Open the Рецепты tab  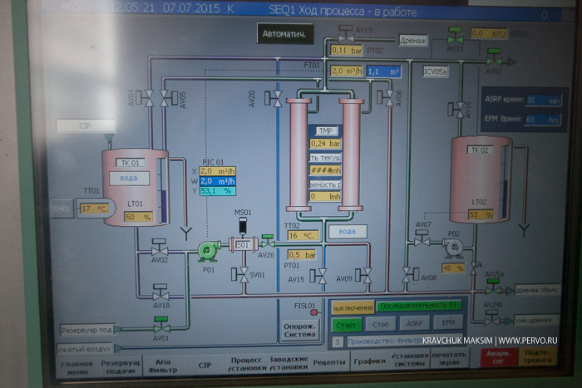coord(331,362)
